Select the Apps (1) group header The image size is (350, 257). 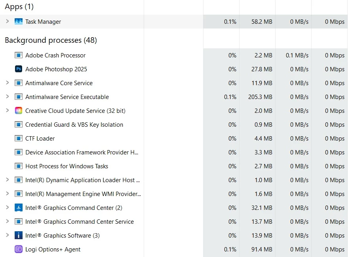19,7
